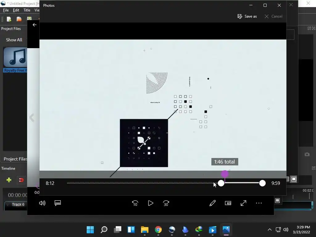This screenshot has width=316, height=237.
Task: Go back with the left arrow in Photos
Action: pos(35,25)
